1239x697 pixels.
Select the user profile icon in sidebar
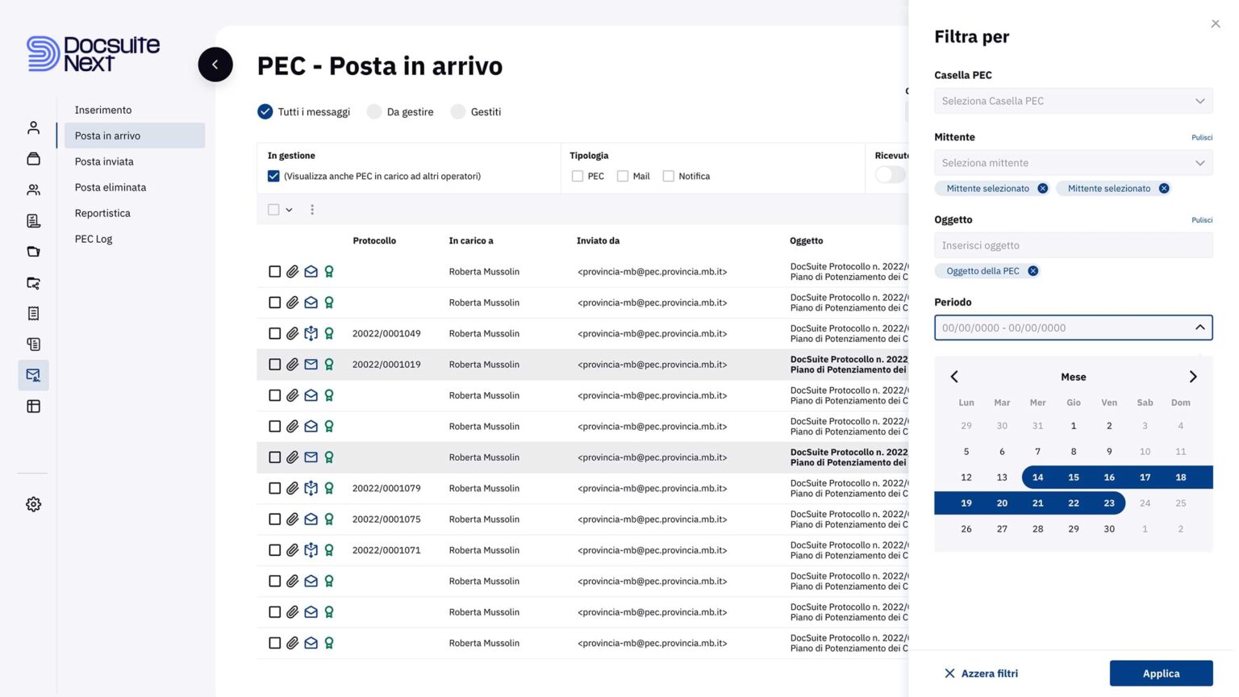pyautogui.click(x=33, y=127)
